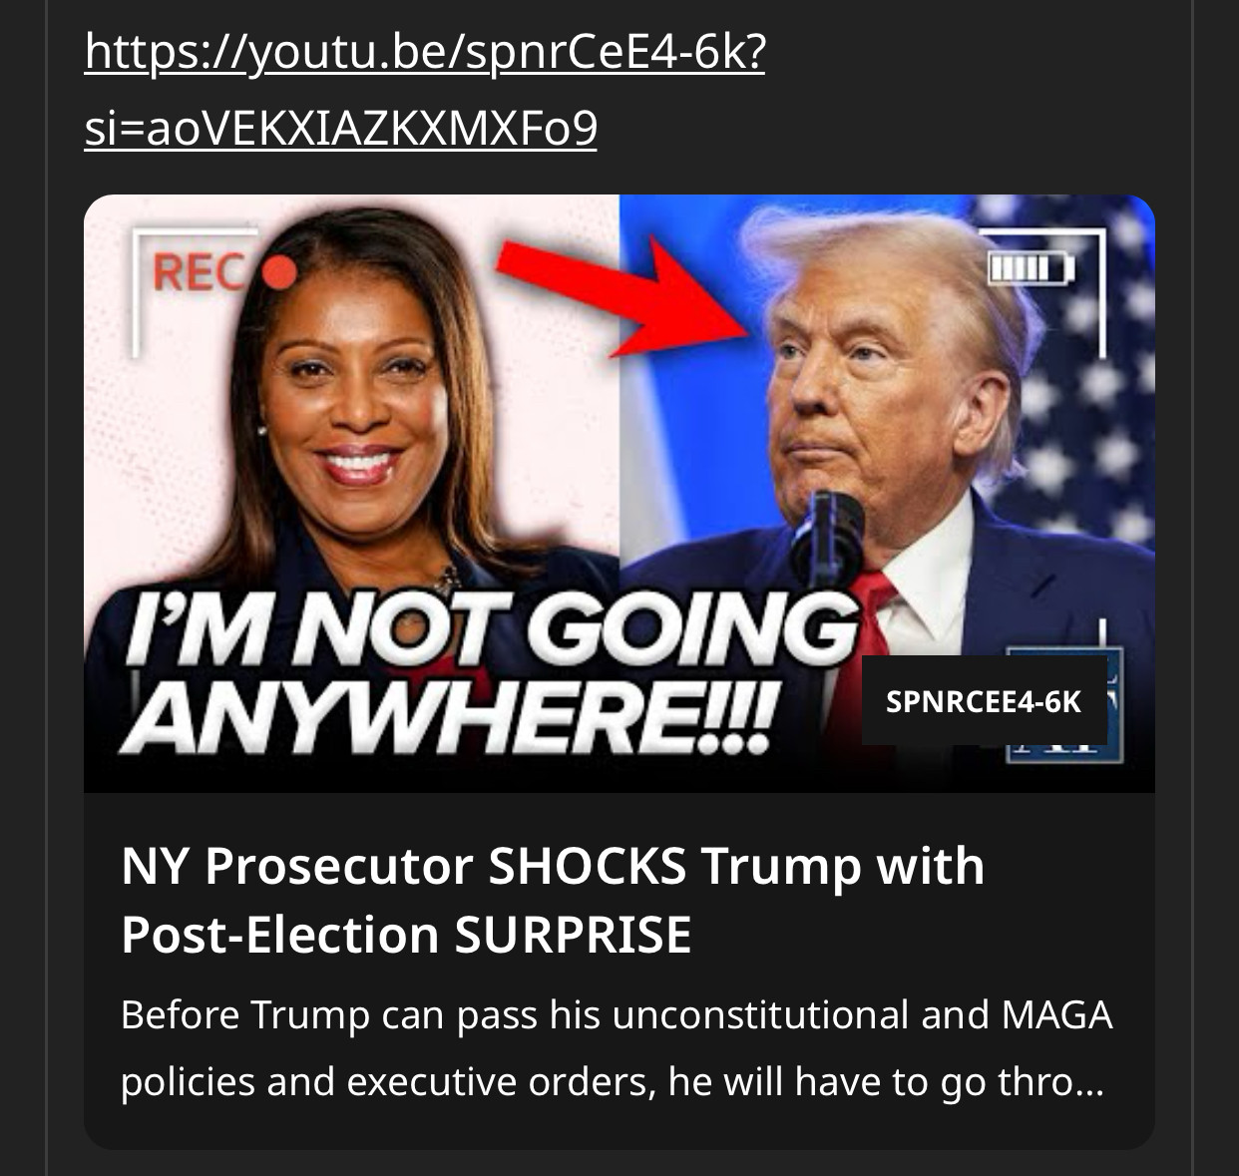This screenshot has height=1176, width=1239.
Task: Click the 'Post-Election SURPRISE' title line
Action: [x=406, y=935]
